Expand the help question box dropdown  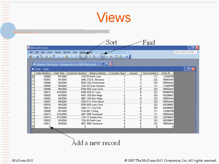197,52
